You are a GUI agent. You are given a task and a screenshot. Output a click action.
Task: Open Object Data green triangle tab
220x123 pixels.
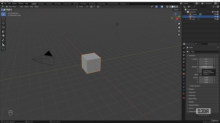pyautogui.click(x=184, y=90)
